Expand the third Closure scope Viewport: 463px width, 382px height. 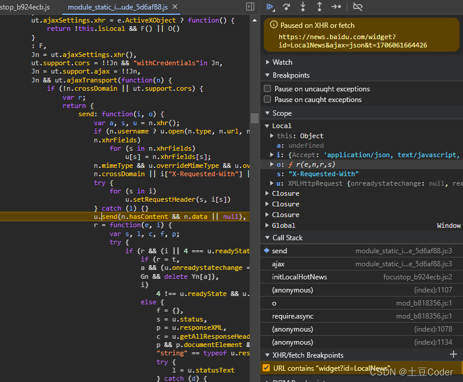267,215
